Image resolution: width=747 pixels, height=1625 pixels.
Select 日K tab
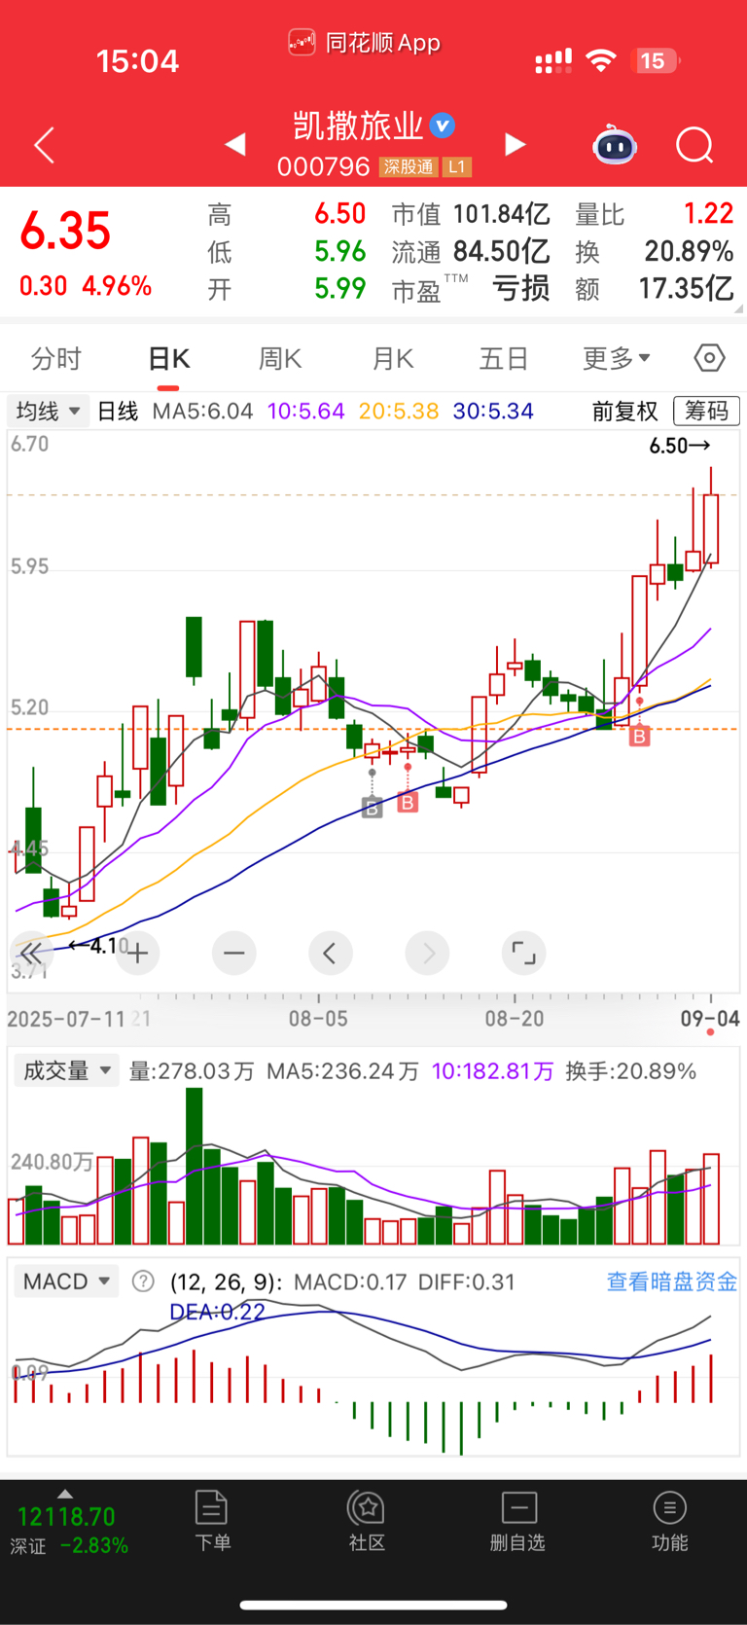tap(168, 358)
